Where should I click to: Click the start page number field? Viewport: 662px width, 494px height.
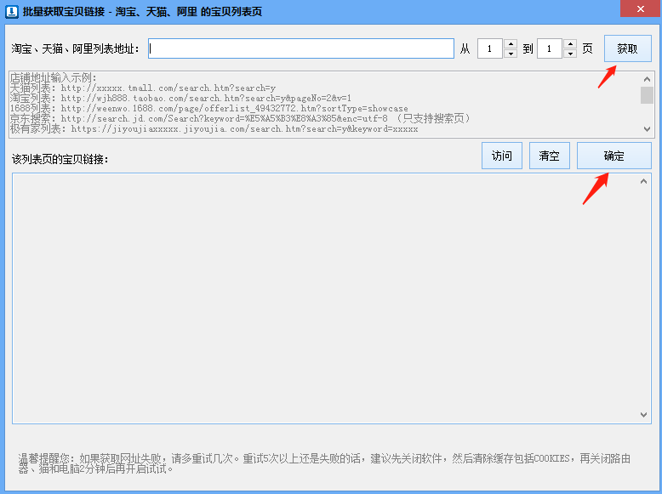click(490, 48)
